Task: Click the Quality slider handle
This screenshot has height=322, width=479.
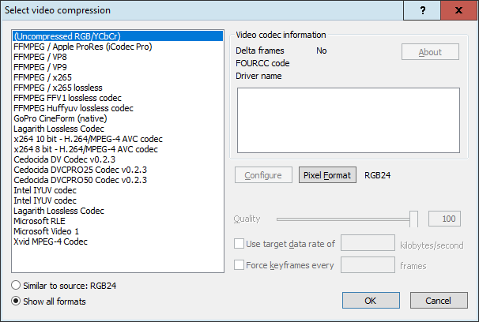Action: pyautogui.click(x=413, y=219)
